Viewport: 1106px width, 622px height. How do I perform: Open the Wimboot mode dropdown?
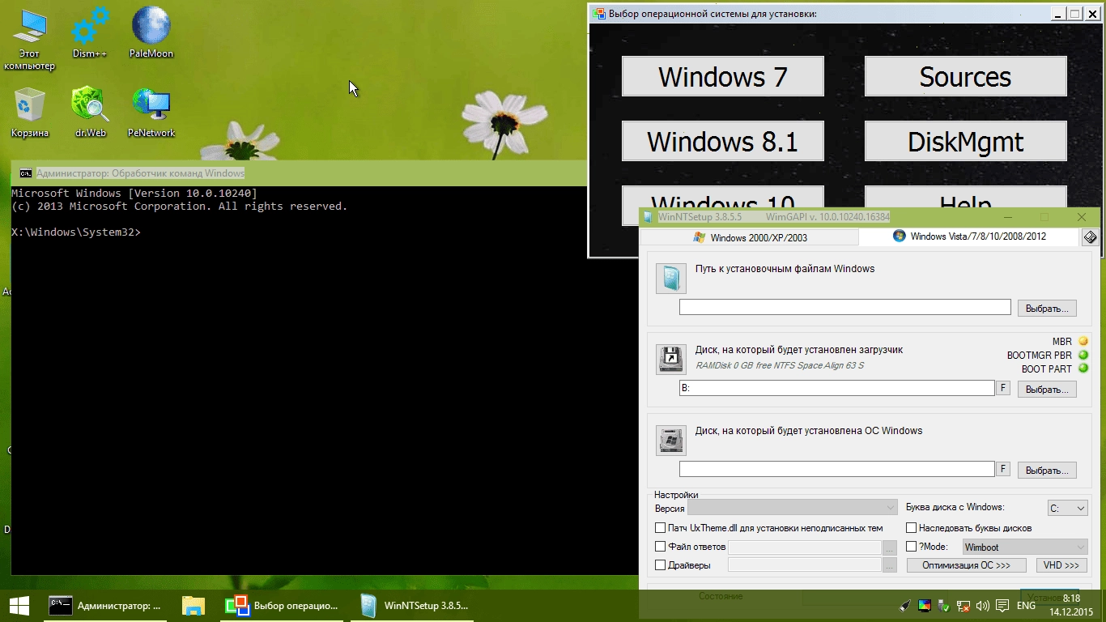point(1024,547)
